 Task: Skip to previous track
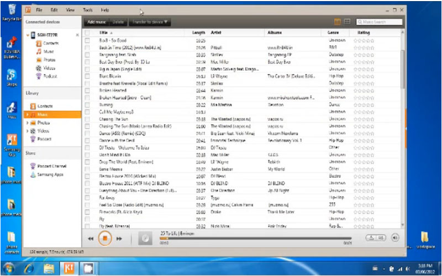coord(91,238)
